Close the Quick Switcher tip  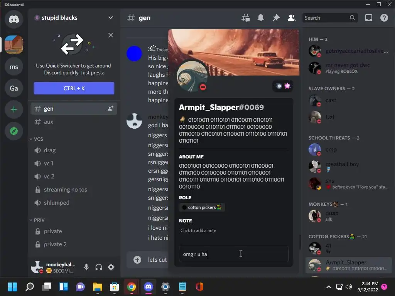pyautogui.click(x=111, y=35)
